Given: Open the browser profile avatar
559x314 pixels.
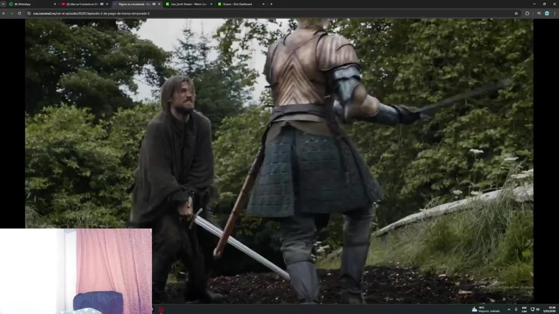Looking at the screenshot, I should (x=547, y=13).
